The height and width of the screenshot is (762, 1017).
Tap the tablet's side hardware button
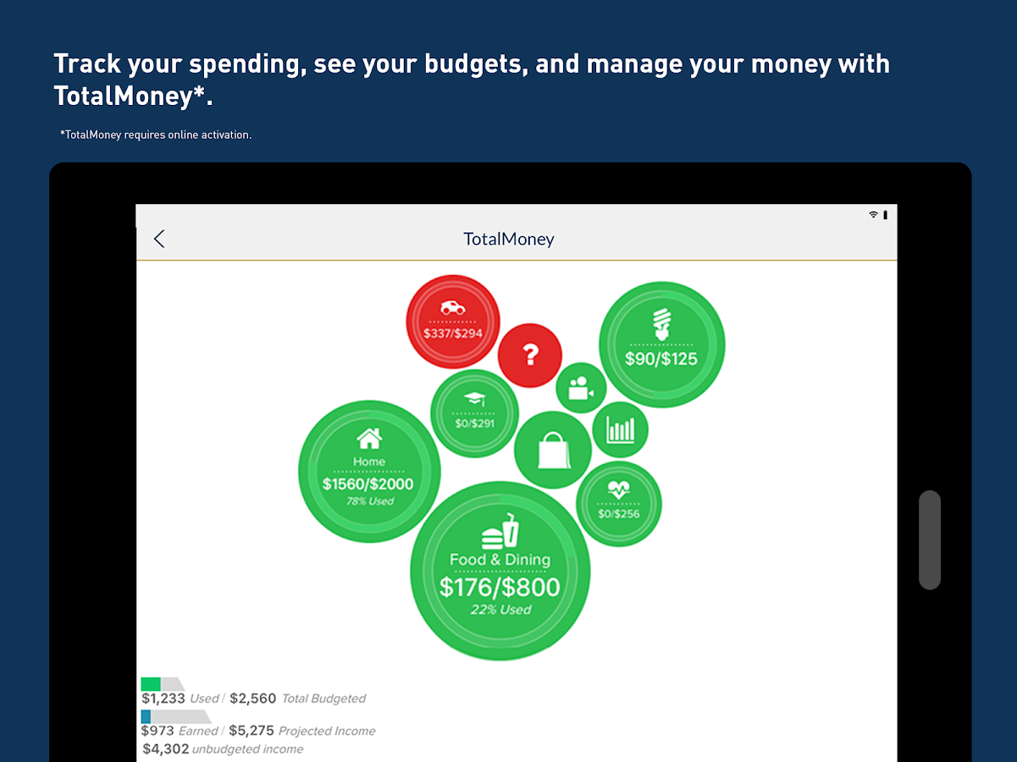tap(930, 540)
